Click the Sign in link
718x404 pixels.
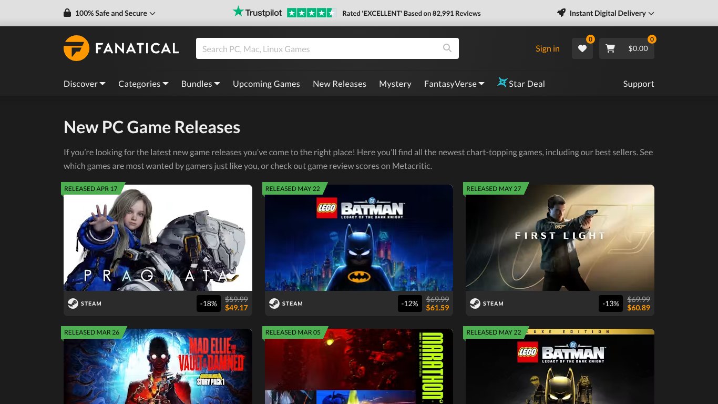(x=548, y=48)
